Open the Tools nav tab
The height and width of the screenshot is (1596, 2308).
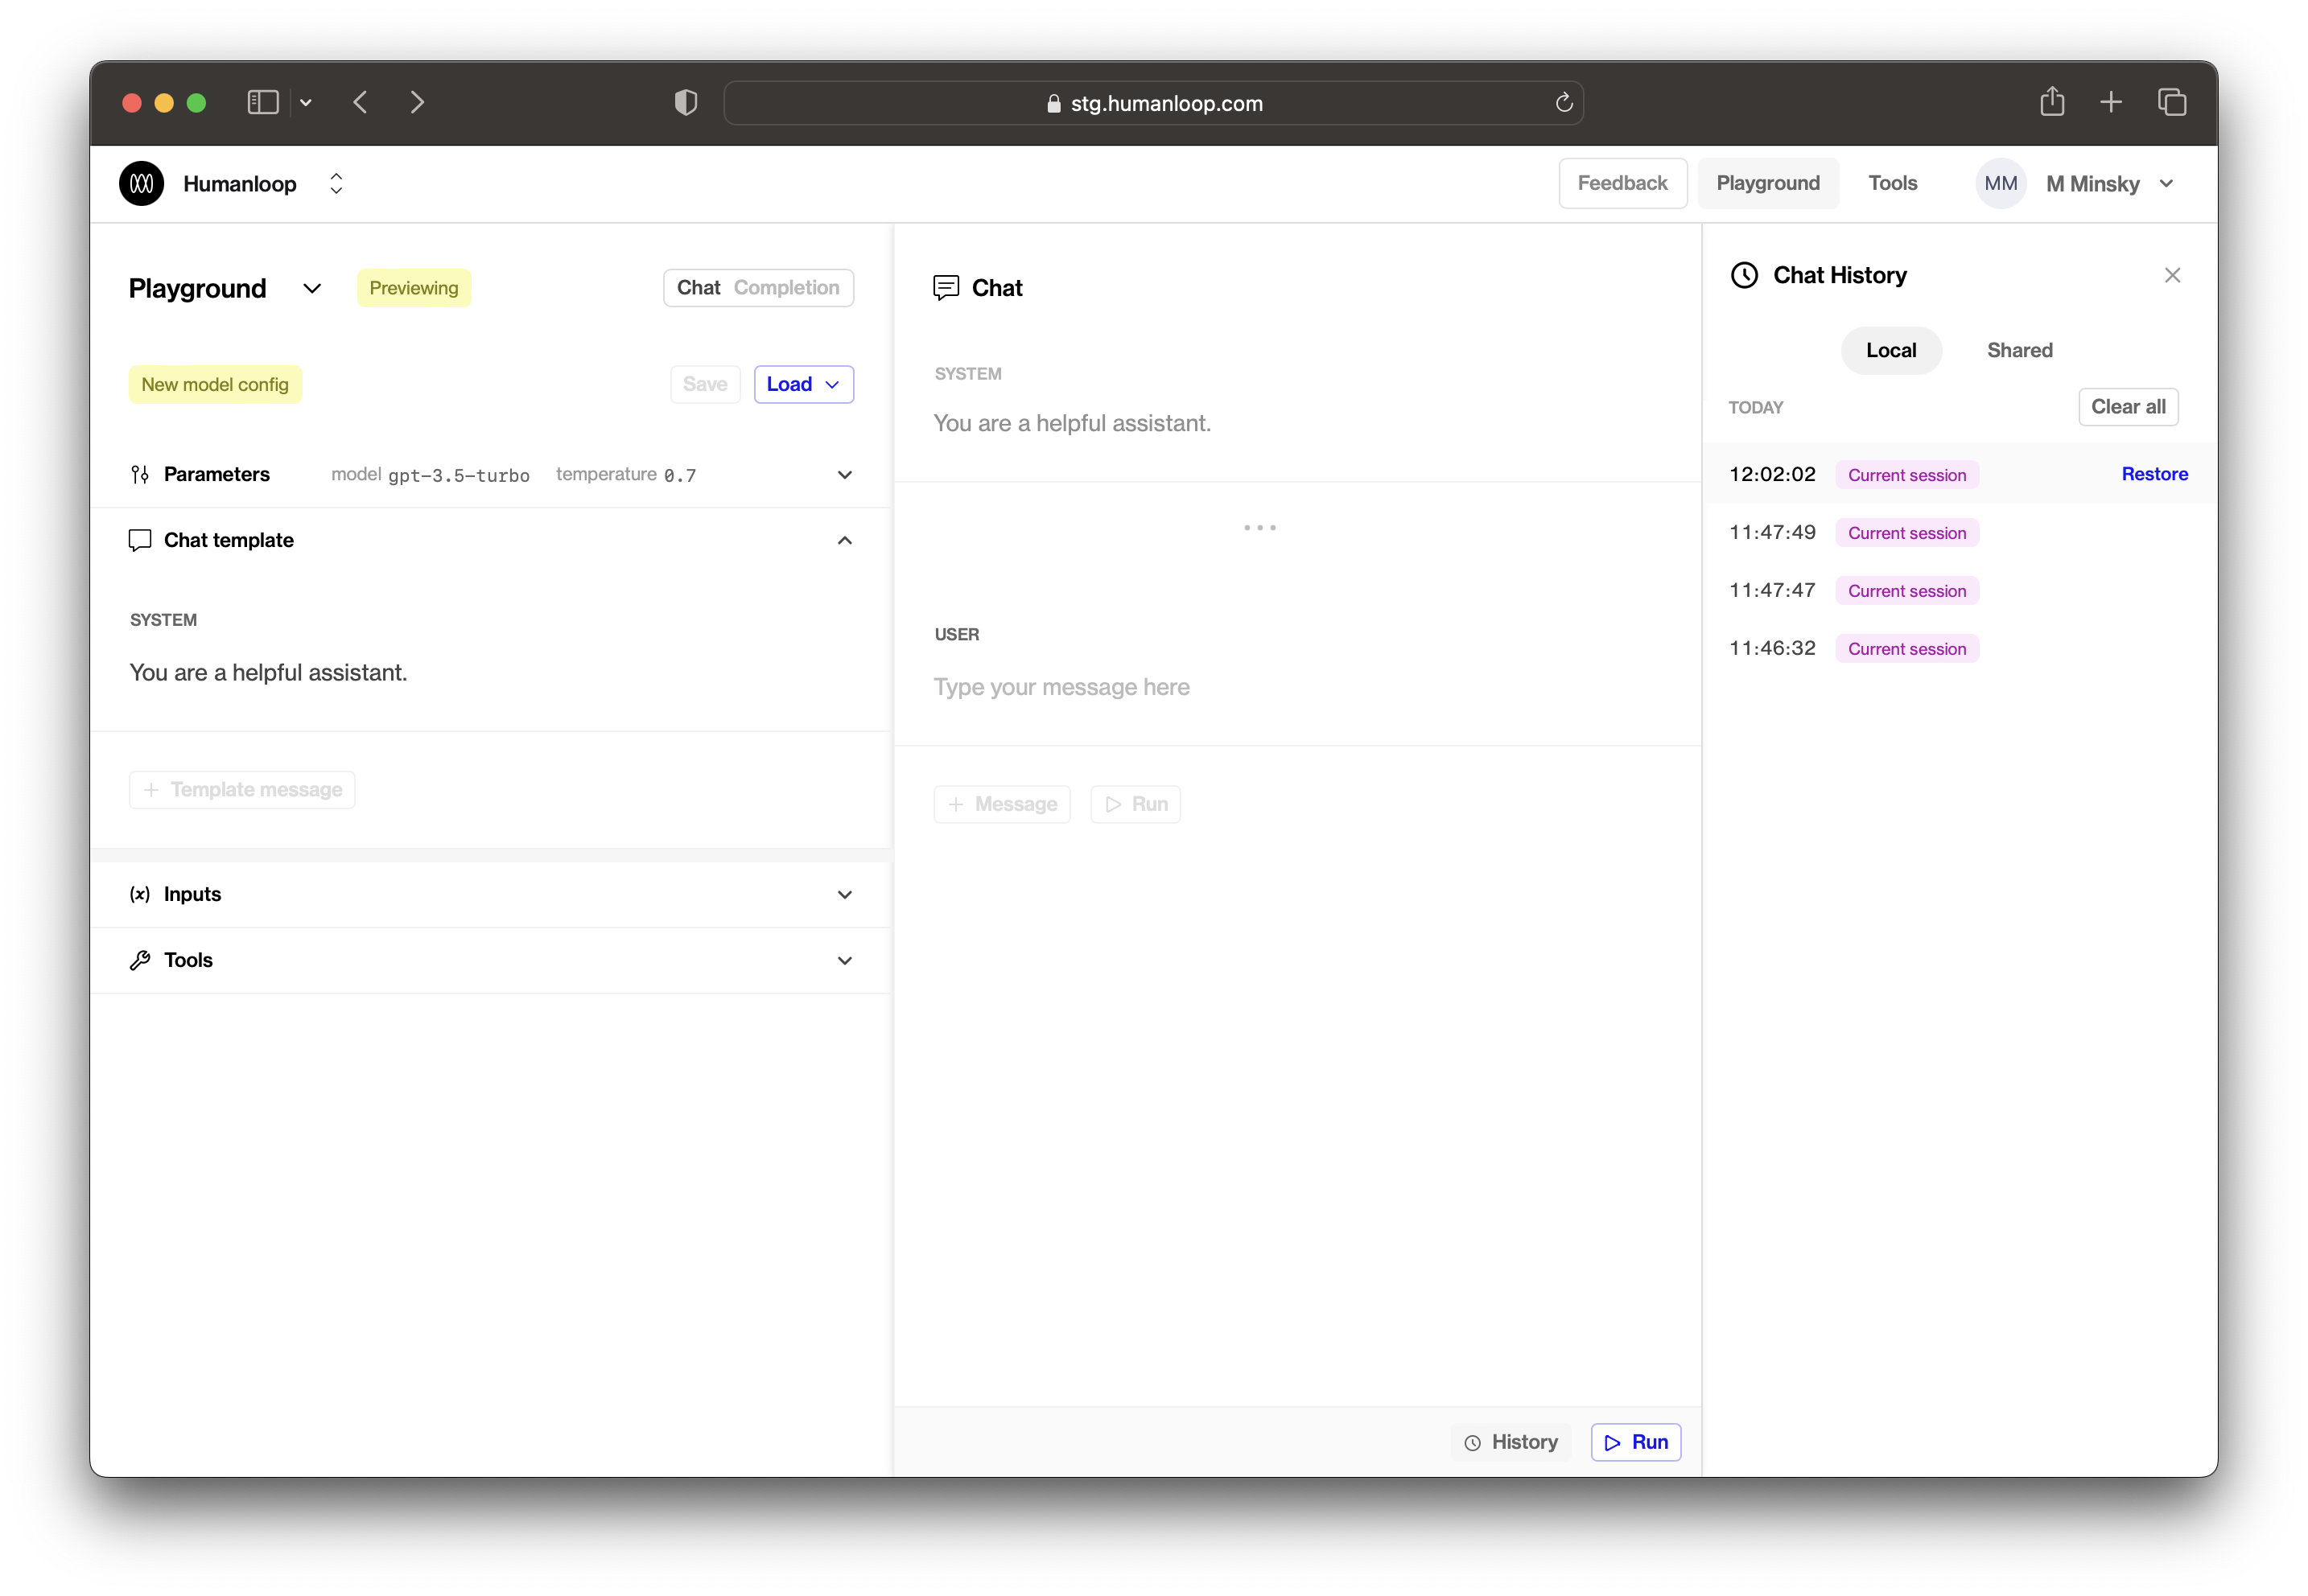pos(1892,183)
